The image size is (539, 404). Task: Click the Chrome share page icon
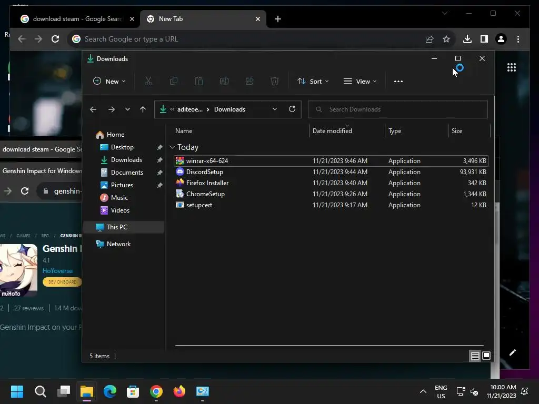click(x=430, y=39)
